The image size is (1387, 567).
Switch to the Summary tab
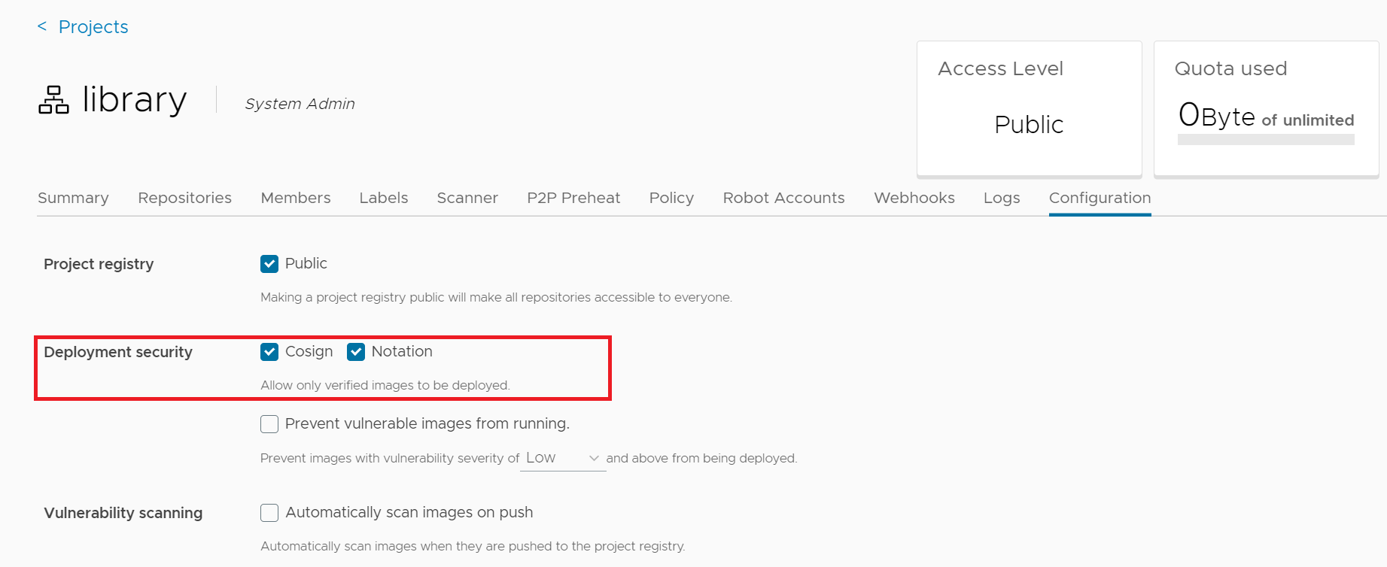click(72, 198)
